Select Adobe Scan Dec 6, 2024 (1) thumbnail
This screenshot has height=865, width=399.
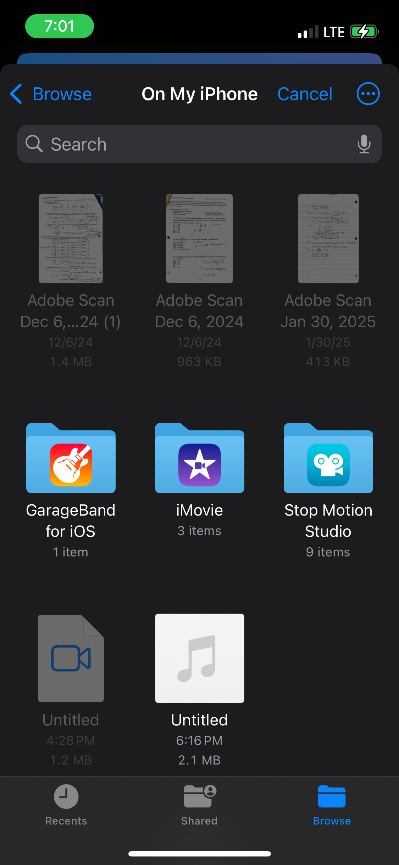[x=71, y=238]
